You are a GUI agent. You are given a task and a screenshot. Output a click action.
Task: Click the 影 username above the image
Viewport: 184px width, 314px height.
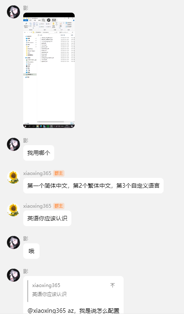[x=26, y=8]
